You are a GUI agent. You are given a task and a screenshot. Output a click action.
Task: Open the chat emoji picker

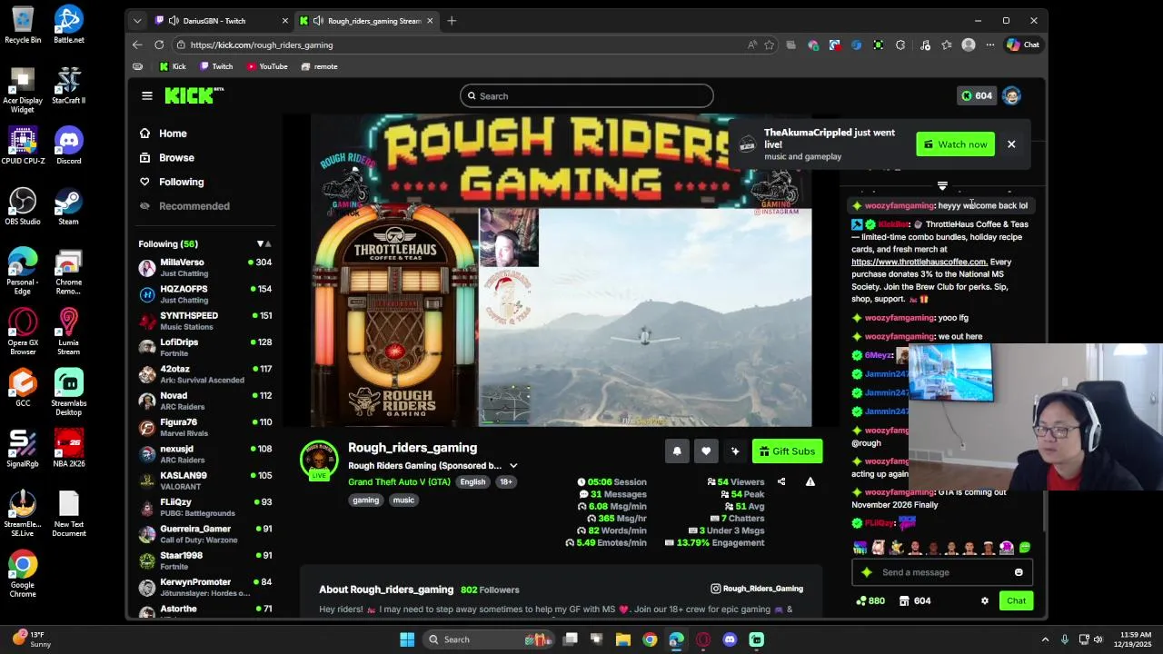[x=1019, y=572]
